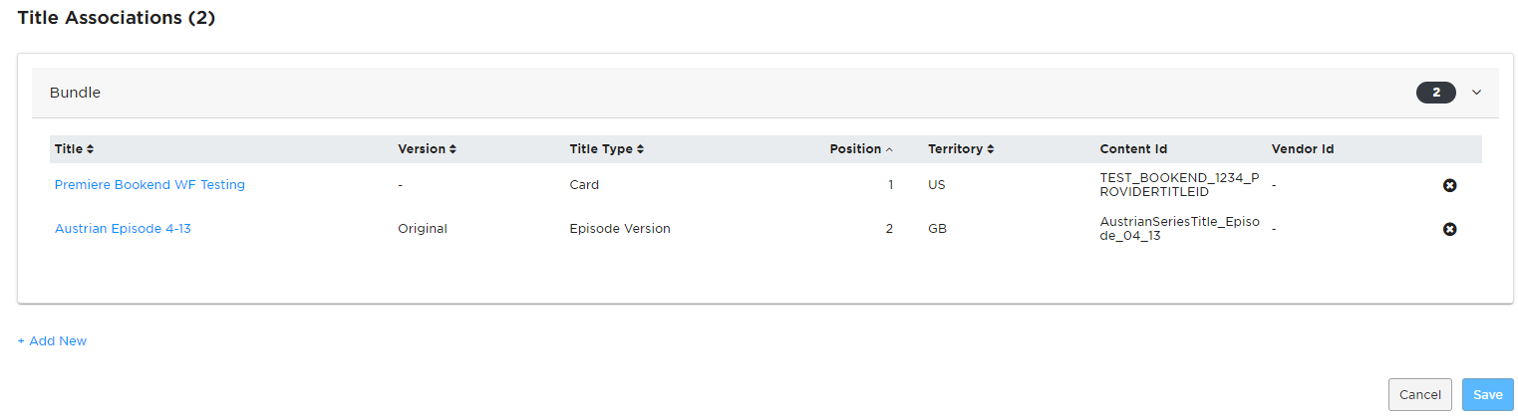Open the Austrian Episode 4-13 title
This screenshot has width=1518, height=419.
click(123, 229)
